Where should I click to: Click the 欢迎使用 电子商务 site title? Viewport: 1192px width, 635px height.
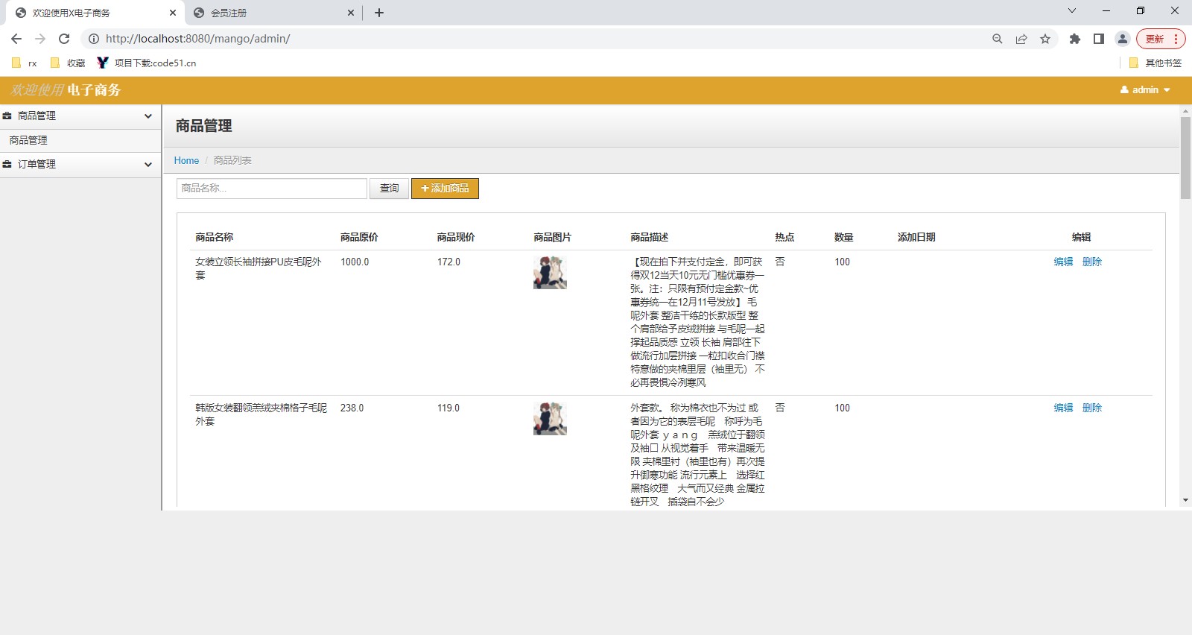point(66,90)
